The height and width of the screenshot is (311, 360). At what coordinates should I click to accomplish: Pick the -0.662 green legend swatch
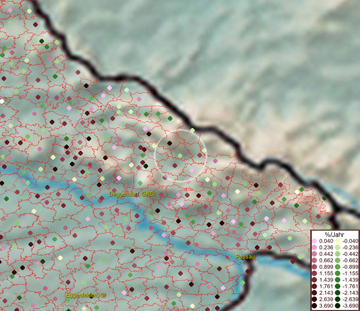click(338, 261)
